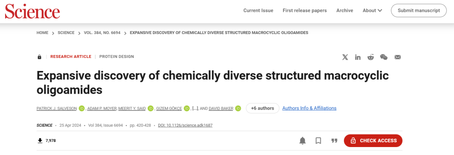Click the Submit manuscript button
The height and width of the screenshot is (155, 454).
(419, 11)
